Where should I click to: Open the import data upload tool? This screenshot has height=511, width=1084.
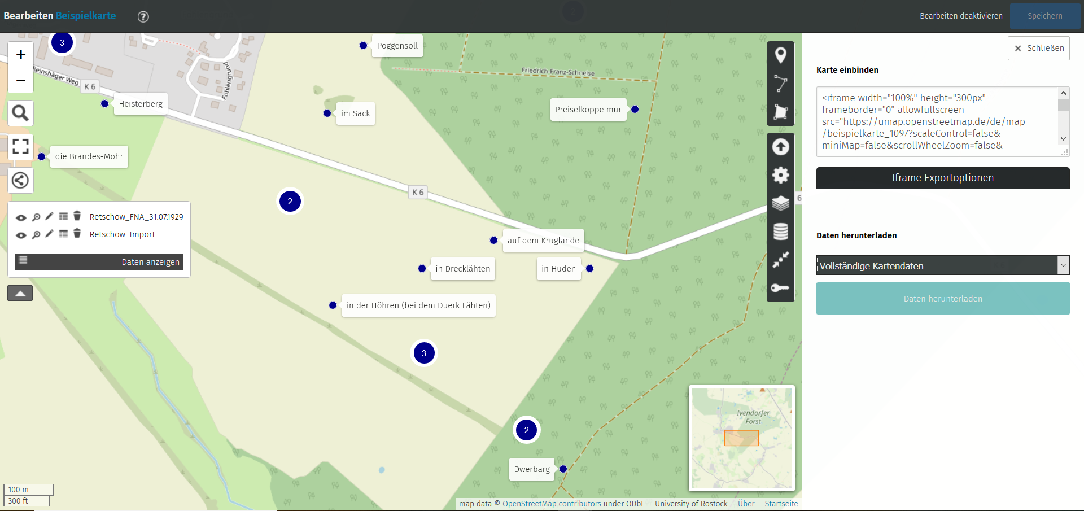(780, 147)
